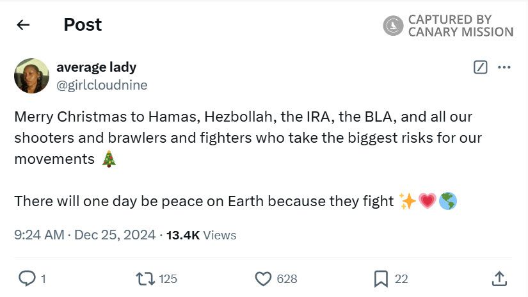Click the share upload icon

500,278
